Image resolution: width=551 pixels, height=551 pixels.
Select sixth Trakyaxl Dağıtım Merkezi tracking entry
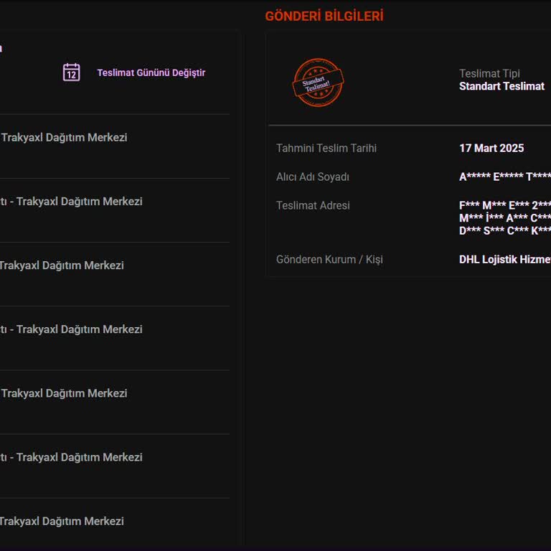[72, 457]
